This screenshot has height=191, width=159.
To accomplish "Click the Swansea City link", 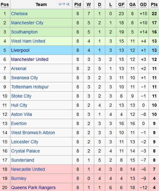I will pyautogui.click(x=24, y=78).
